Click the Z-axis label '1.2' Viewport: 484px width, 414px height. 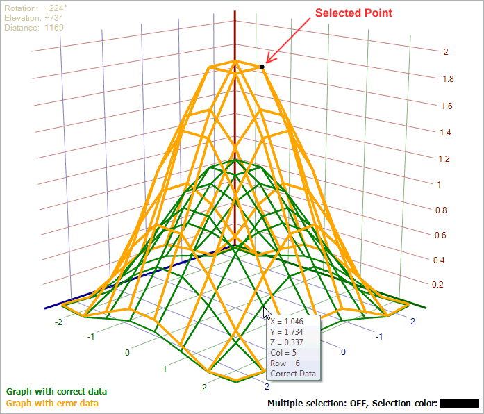[x=444, y=159]
